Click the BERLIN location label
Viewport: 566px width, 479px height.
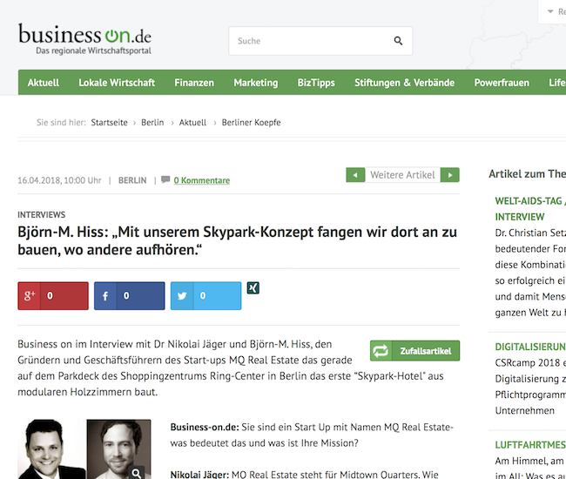pos(132,180)
